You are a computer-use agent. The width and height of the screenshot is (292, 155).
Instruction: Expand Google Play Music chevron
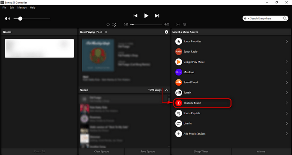[x=287, y=62]
